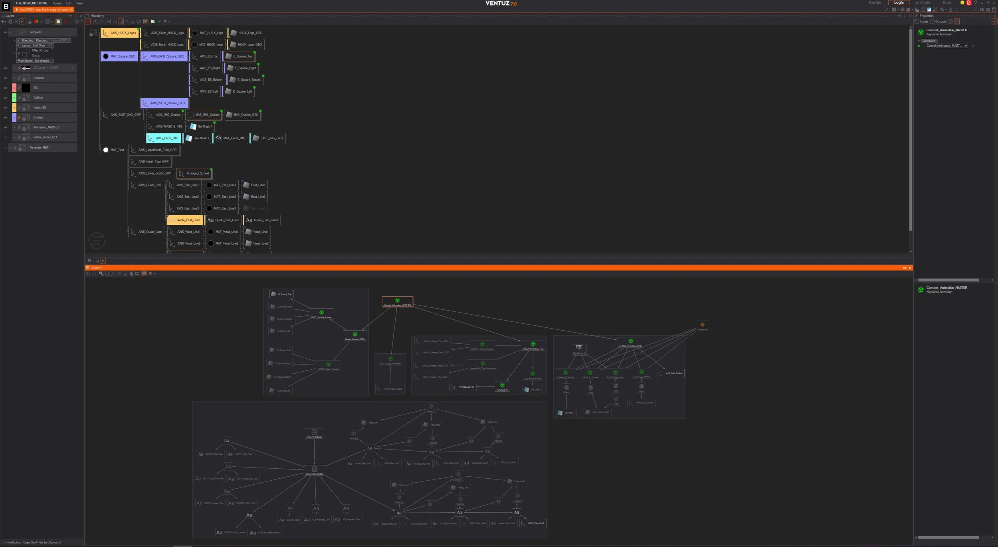The image size is (998, 547).
Task: Switch to the Animate tab
Action: coord(923,3)
